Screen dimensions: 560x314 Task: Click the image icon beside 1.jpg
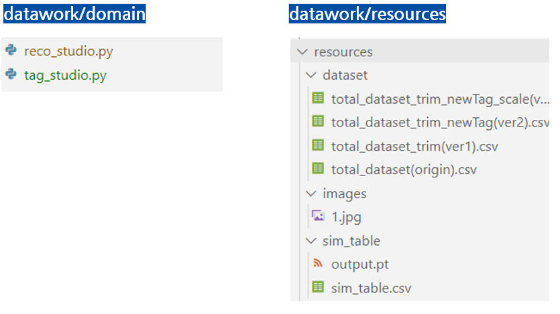pos(318,216)
